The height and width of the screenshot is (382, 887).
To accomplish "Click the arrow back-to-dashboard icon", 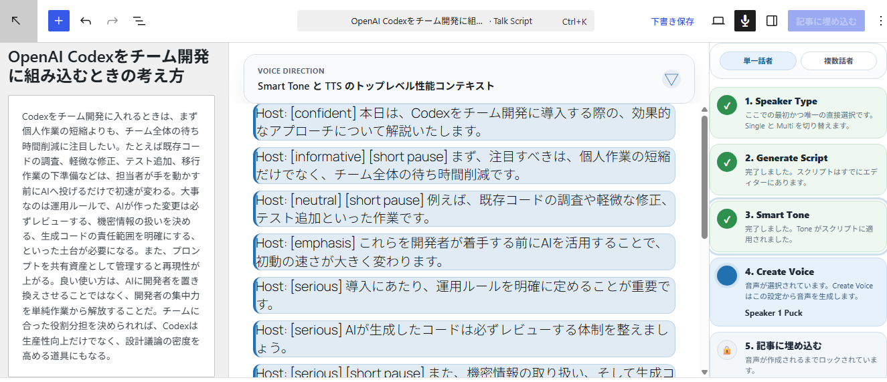I will (x=16, y=21).
